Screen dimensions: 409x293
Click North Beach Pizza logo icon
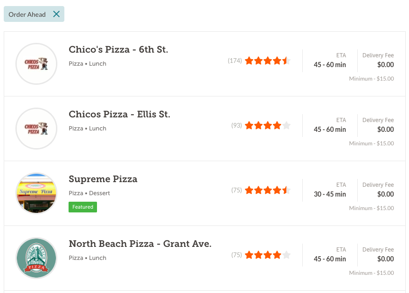(36, 258)
